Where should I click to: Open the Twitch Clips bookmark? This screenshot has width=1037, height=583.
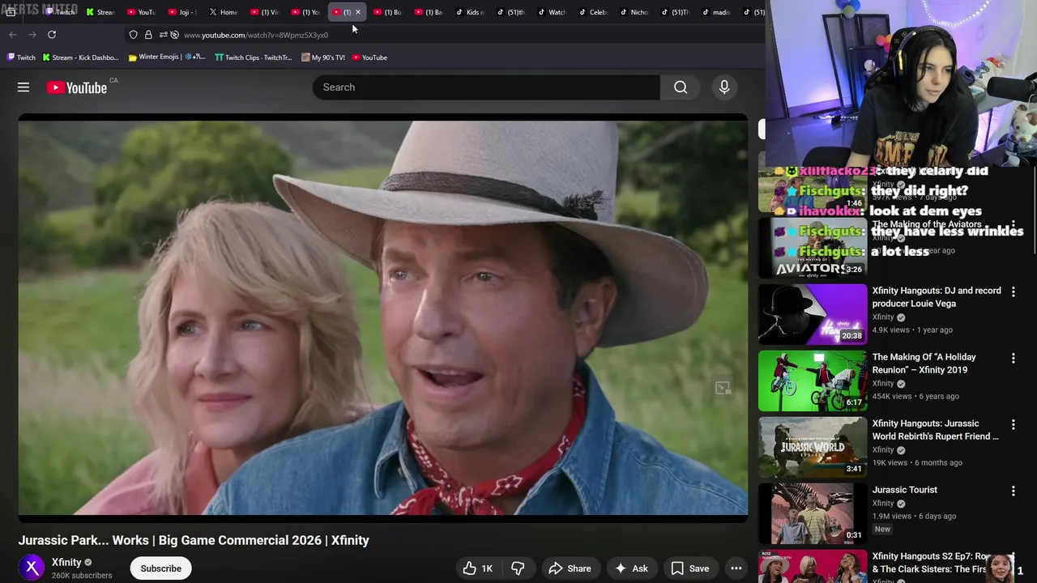coord(254,57)
